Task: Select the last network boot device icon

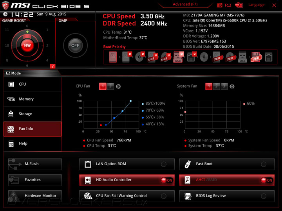Action: (x=269, y=57)
